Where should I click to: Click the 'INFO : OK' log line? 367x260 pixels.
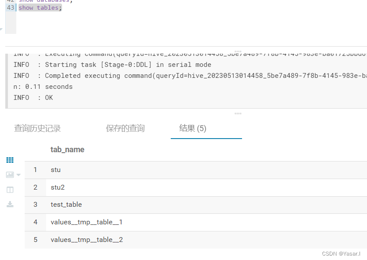click(x=33, y=98)
